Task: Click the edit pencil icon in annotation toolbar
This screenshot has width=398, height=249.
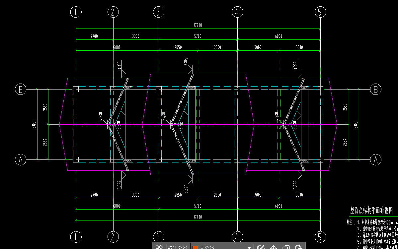Action: (x=261, y=247)
